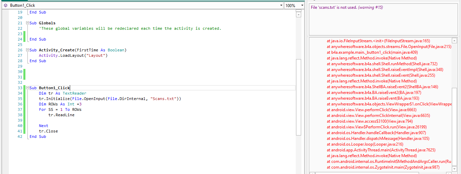Image resolution: width=461 pixels, height=174 pixels.
Task: Click the 'Dim ROWs As Int =3' line
Action: coord(60,104)
